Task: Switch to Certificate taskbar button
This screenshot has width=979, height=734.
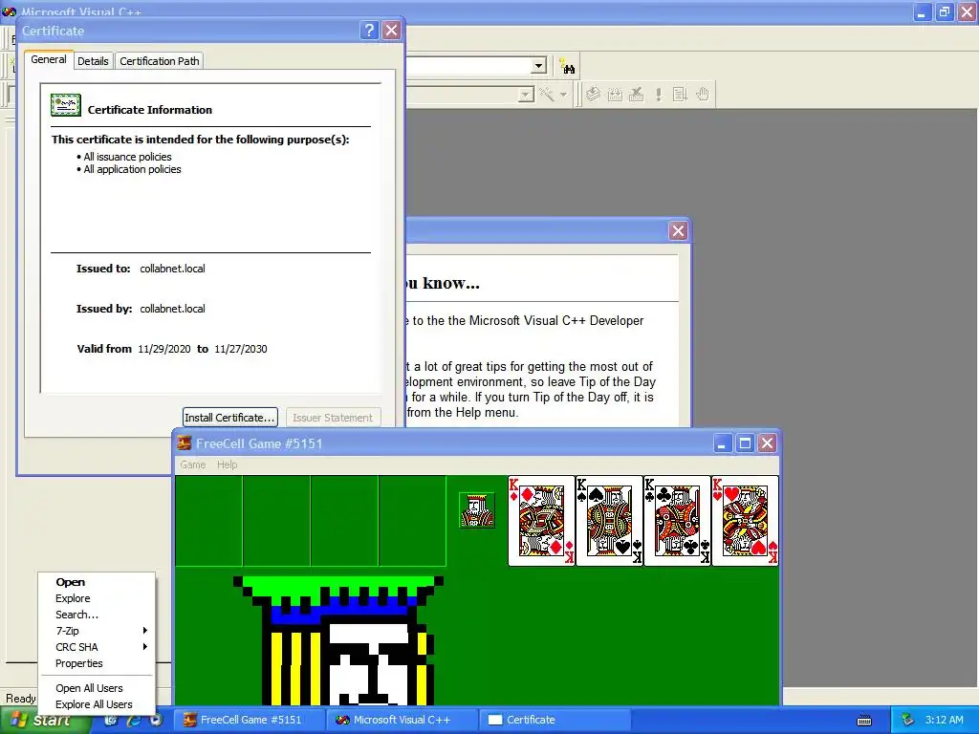Action: point(555,720)
